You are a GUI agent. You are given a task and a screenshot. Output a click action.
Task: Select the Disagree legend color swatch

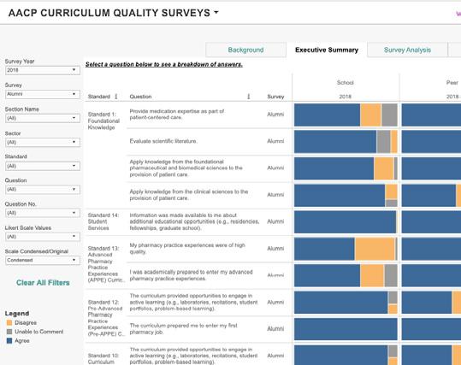coord(9,322)
